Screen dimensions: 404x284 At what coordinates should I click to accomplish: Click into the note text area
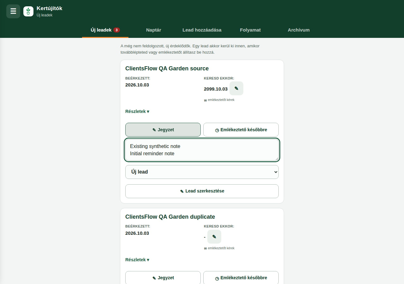pyautogui.click(x=202, y=150)
